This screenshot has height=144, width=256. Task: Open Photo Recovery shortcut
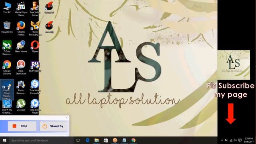pyautogui.click(x=21, y=87)
